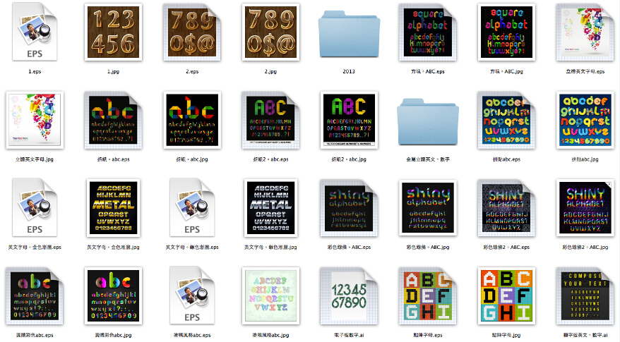Click the 彩色線條・ABC.jpg shiny alphabet thumbnail
The width and height of the screenshot is (620, 342).
point(428,208)
